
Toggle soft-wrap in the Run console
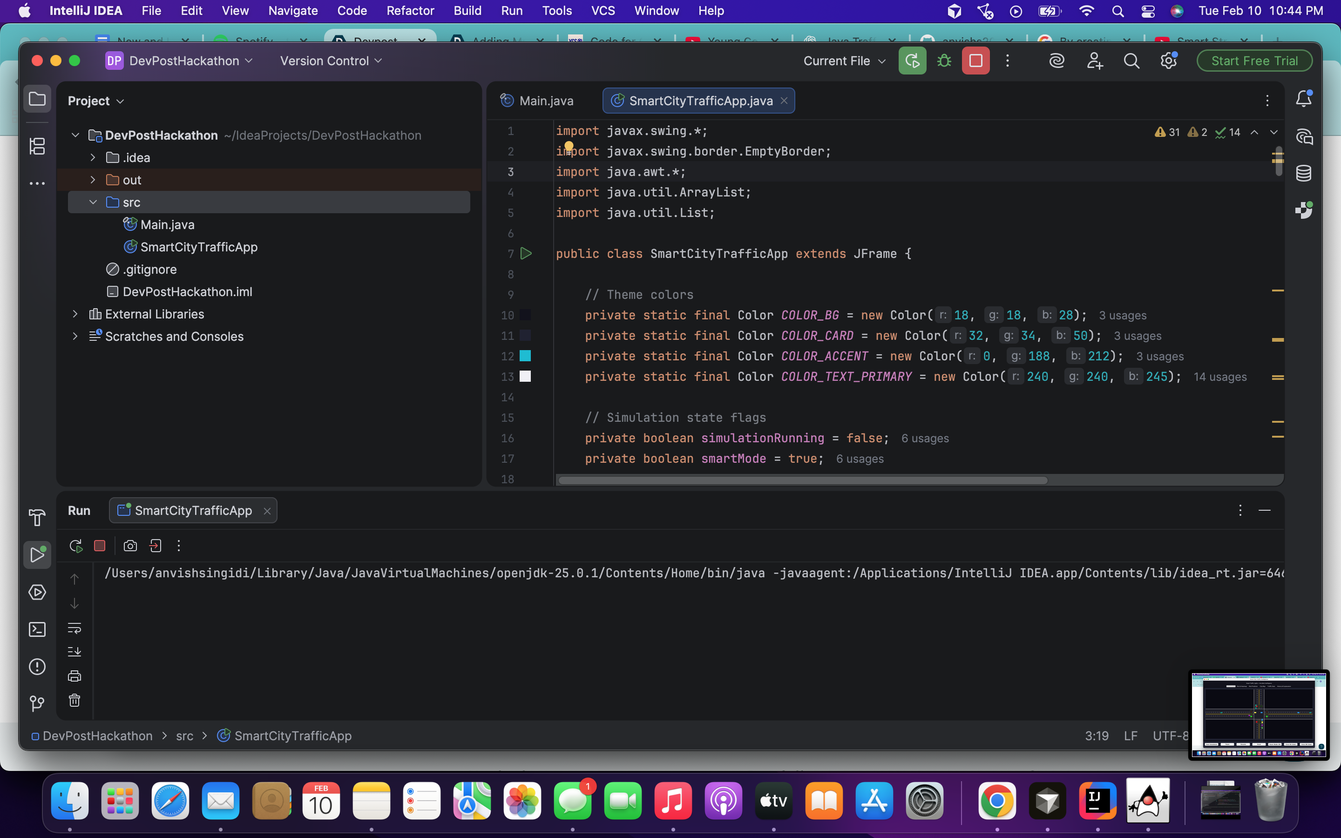tap(74, 628)
